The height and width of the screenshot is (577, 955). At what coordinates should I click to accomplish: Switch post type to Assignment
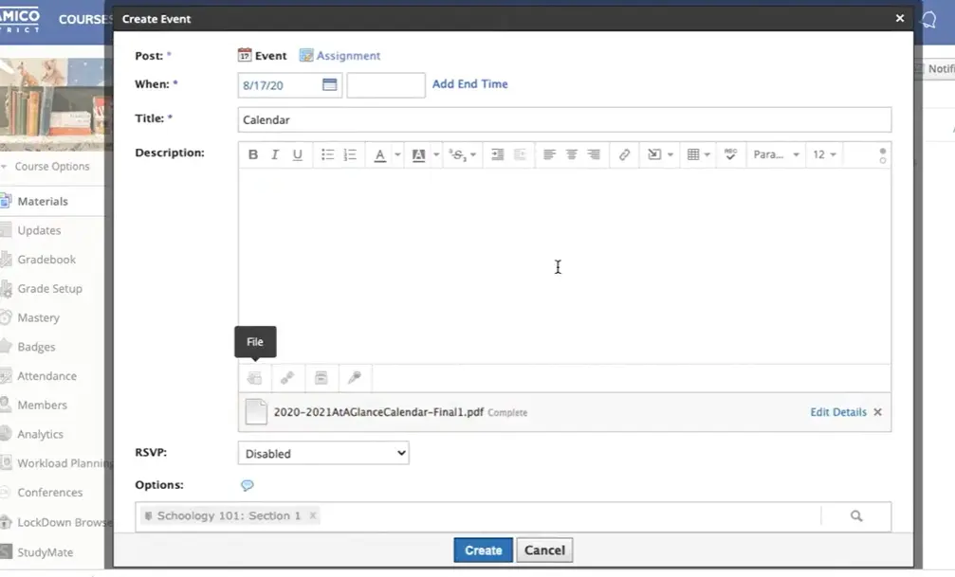click(340, 56)
